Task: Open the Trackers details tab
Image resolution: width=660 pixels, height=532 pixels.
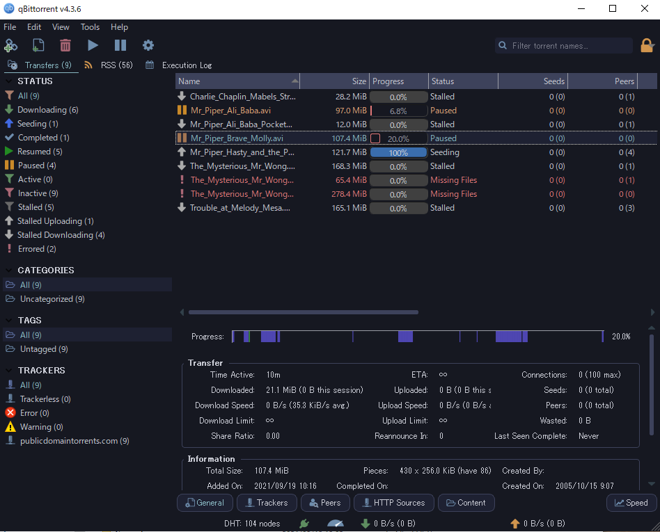Action: pos(267,503)
